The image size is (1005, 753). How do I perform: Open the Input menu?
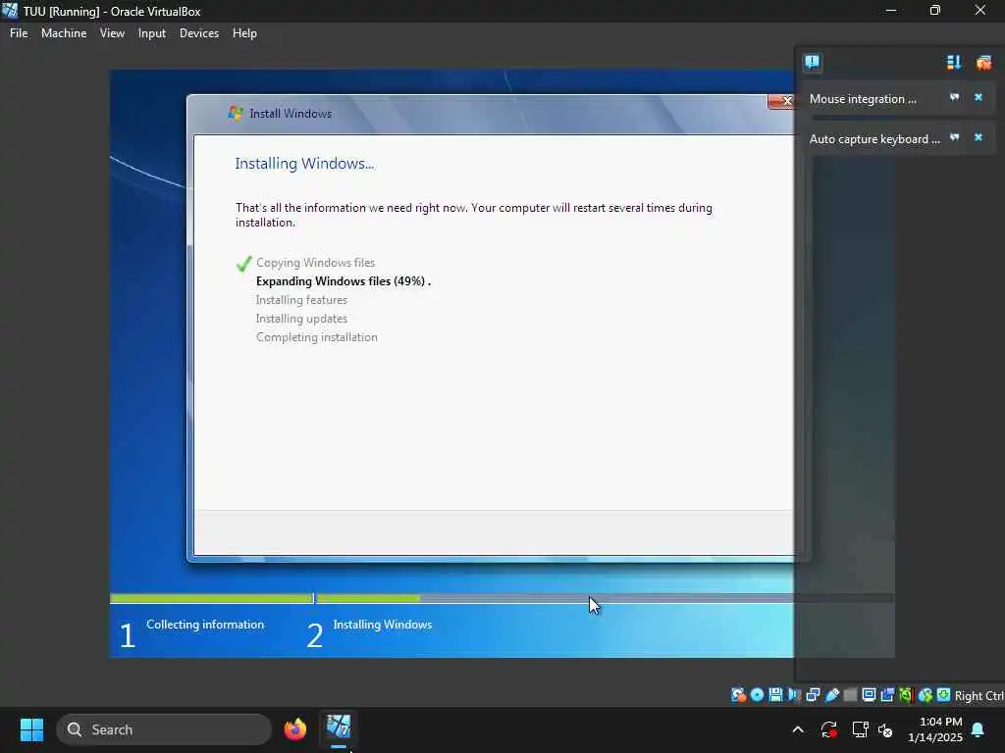(x=152, y=33)
